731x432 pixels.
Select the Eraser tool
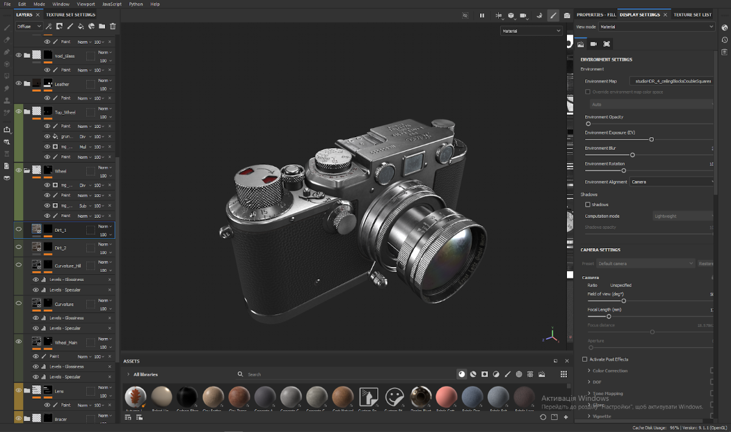(x=7, y=39)
